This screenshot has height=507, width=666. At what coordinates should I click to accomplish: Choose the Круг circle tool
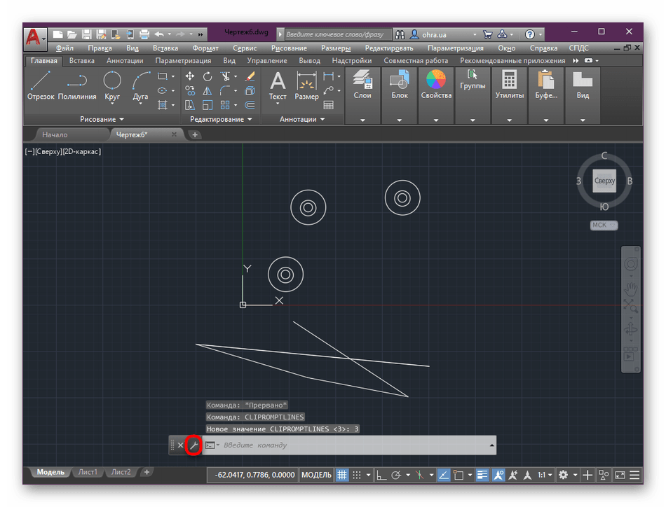[112, 85]
